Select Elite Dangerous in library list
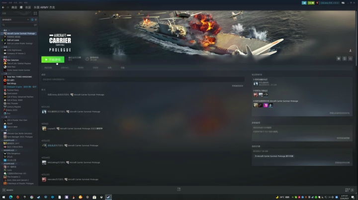This screenshot has height=200, width=358. [x=13, y=153]
